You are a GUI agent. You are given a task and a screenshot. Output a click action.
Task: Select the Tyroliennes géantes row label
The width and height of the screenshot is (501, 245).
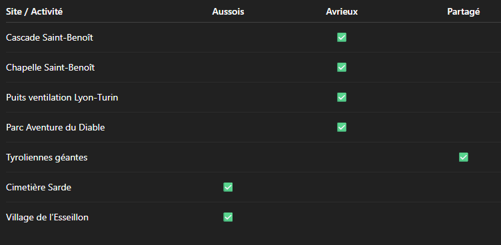coord(47,158)
